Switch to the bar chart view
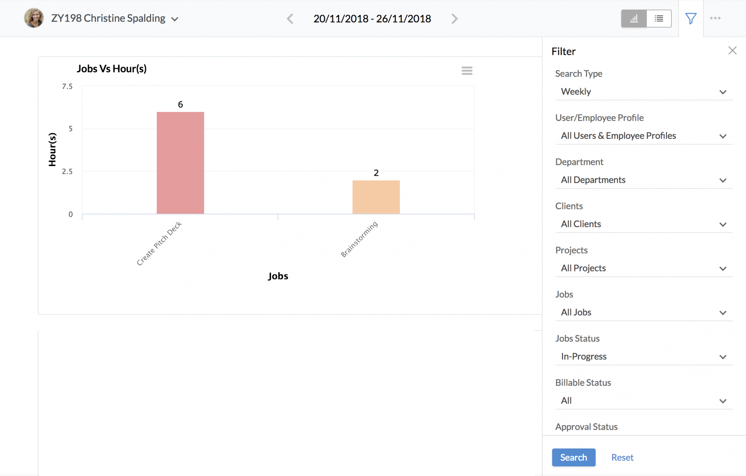This screenshot has width=746, height=476. coord(634,18)
